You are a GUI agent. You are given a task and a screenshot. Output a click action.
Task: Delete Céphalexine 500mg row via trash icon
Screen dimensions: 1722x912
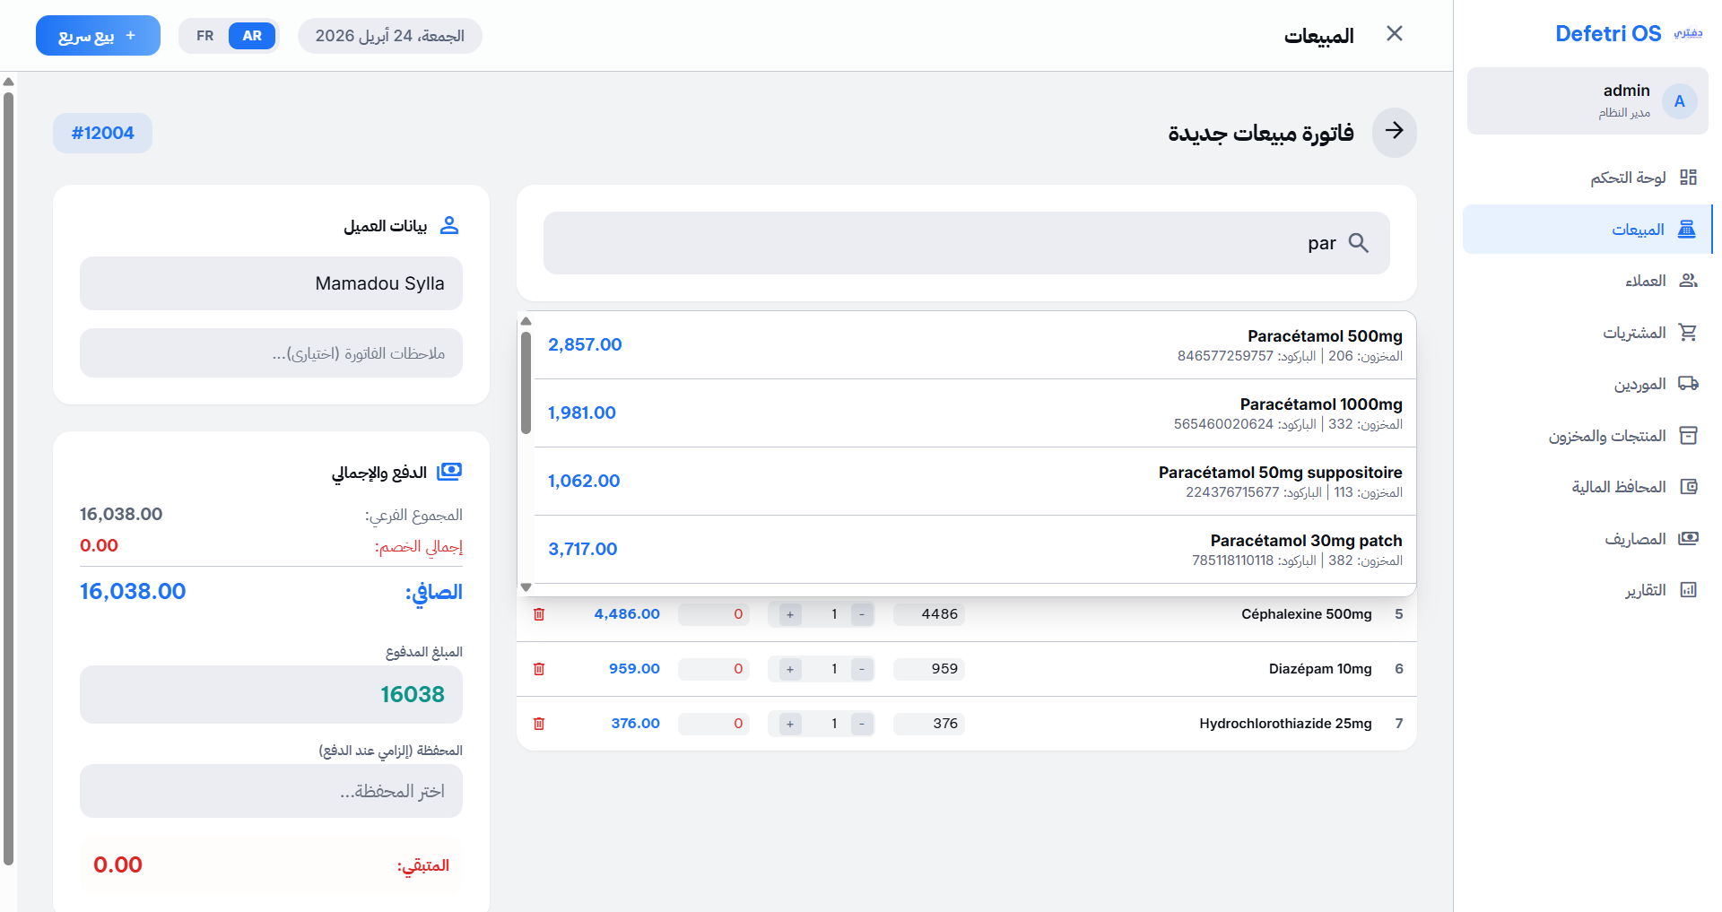(539, 614)
